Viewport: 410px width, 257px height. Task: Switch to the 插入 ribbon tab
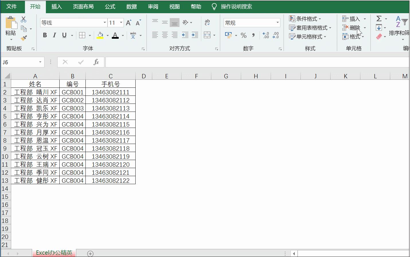click(56, 6)
